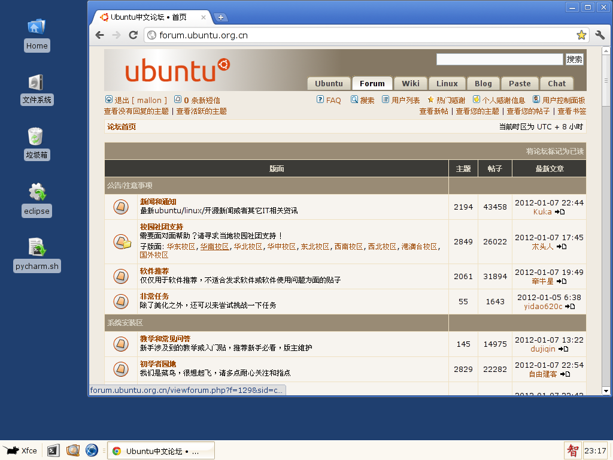Image resolution: width=613 pixels, height=460 pixels.
Task: Click the 论坛首页 breadcrumb link
Action: 122,127
